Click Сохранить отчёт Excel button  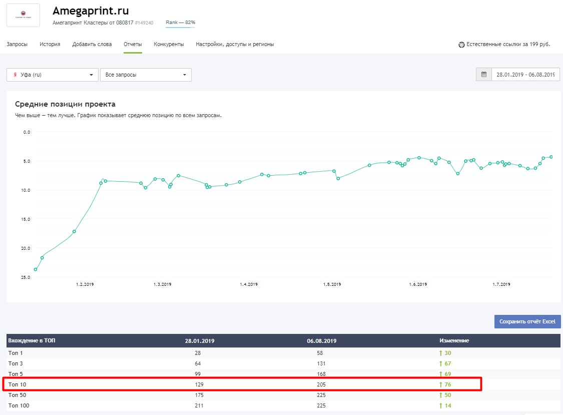(527, 321)
